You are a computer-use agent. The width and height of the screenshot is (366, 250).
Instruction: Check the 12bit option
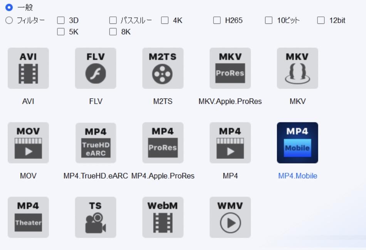321,20
